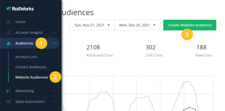Open Account Lists in sidebar

(26, 57)
